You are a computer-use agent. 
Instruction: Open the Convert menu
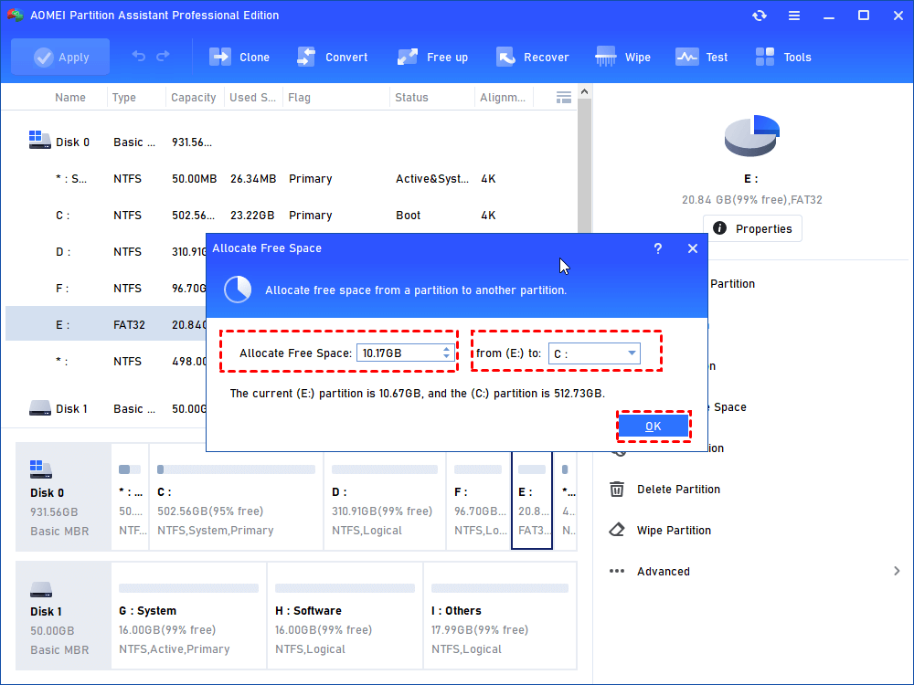click(x=333, y=57)
